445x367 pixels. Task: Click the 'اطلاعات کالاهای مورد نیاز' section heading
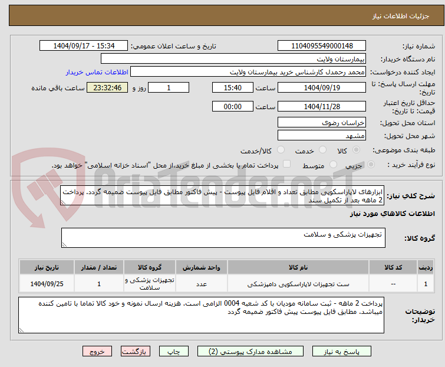(x=392, y=214)
